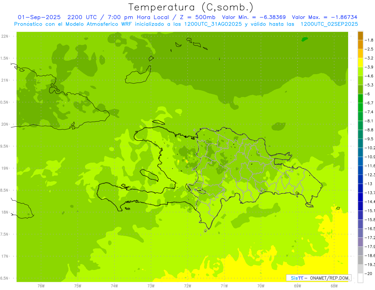Click the 19N latitude axis label

5,168
